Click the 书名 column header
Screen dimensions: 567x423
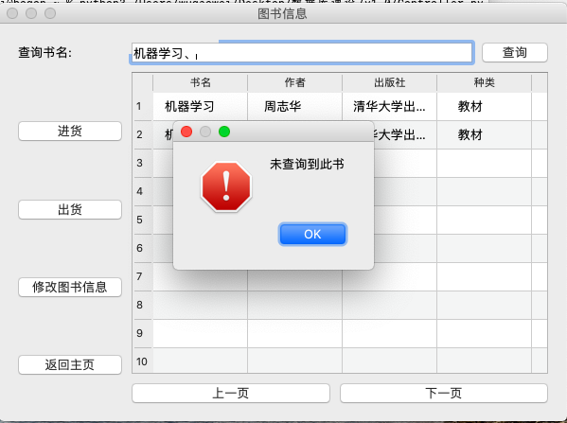pos(201,82)
